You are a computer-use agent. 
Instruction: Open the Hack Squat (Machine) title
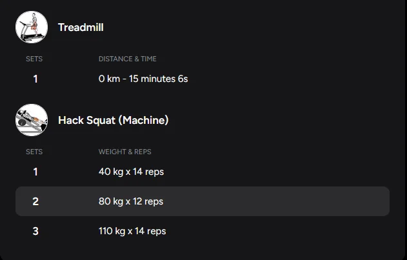113,120
